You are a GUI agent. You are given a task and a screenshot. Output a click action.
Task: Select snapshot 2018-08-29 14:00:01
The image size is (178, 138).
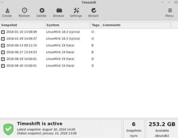click(21, 59)
